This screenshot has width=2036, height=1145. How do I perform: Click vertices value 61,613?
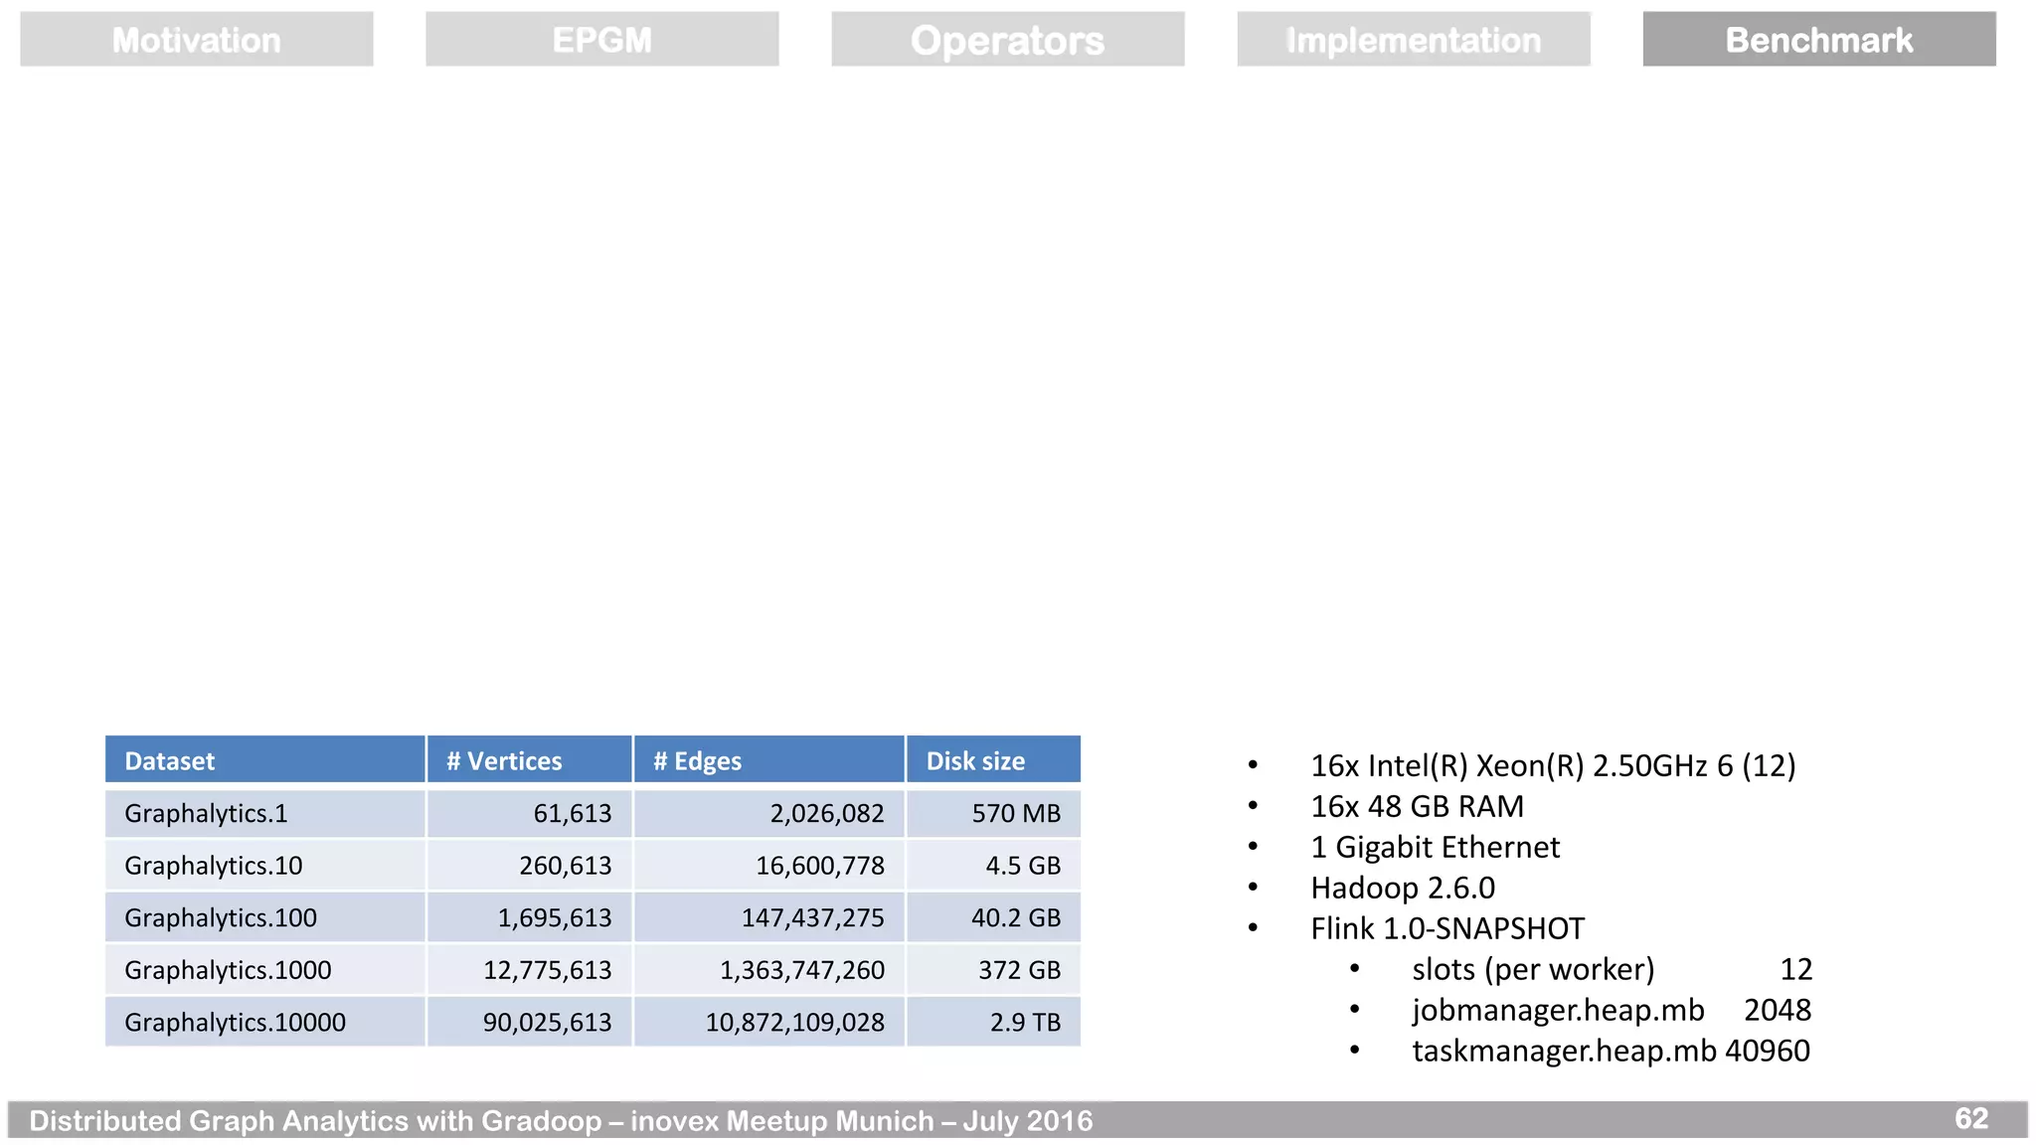pyautogui.click(x=530, y=813)
